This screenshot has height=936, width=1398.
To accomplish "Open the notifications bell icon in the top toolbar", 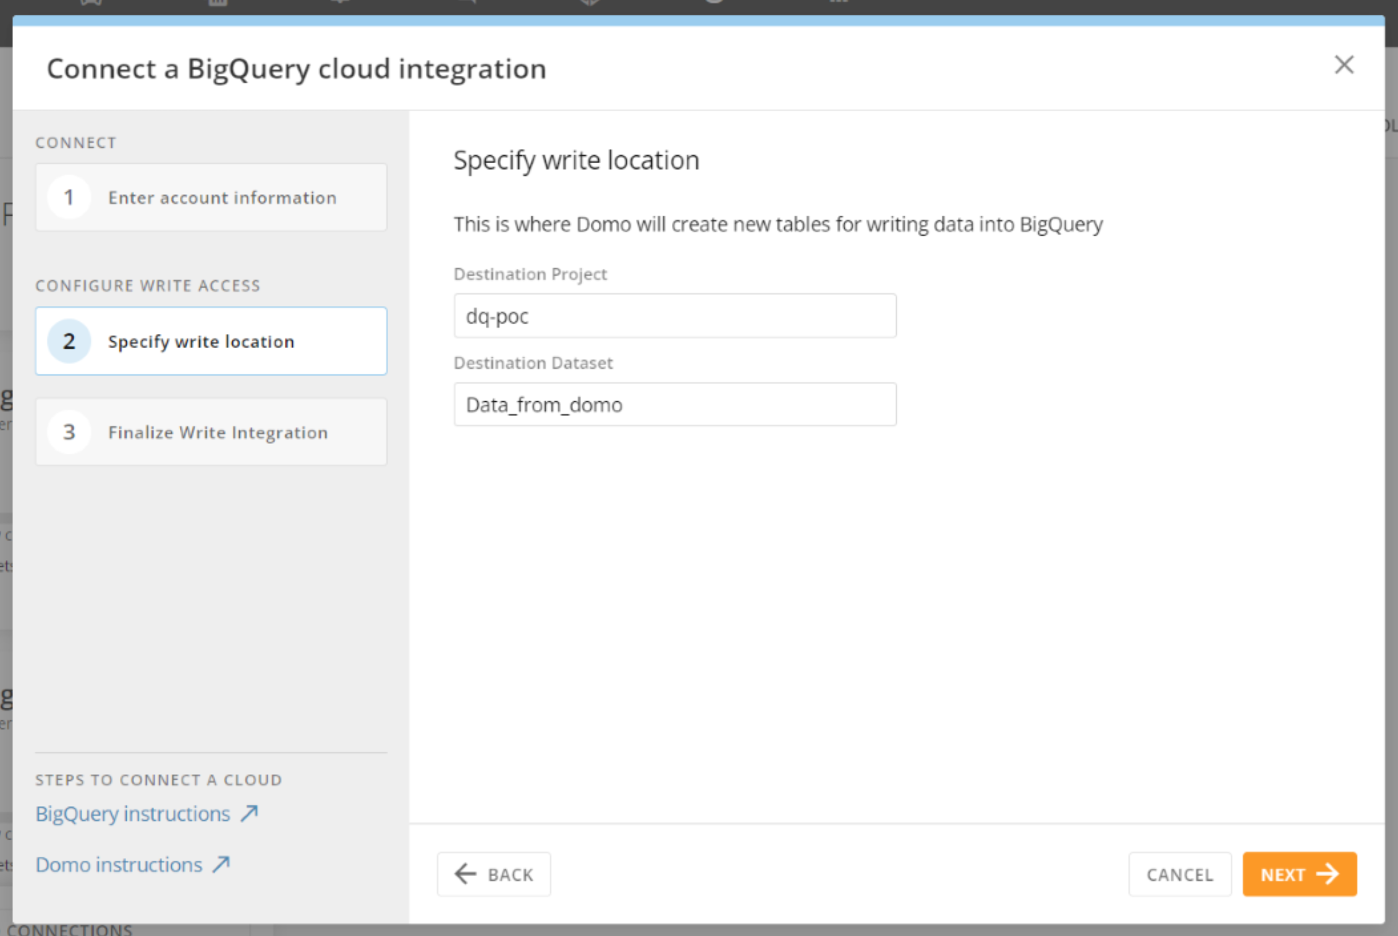I will [x=341, y=4].
